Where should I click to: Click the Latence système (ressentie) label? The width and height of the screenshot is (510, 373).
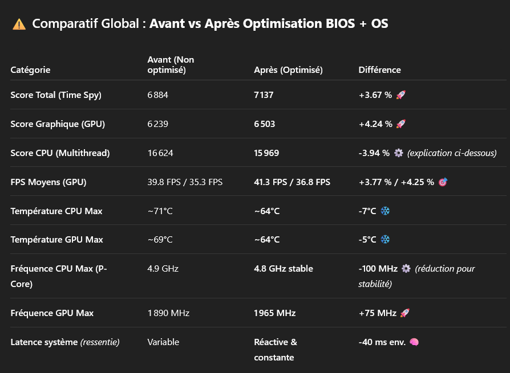(65, 342)
